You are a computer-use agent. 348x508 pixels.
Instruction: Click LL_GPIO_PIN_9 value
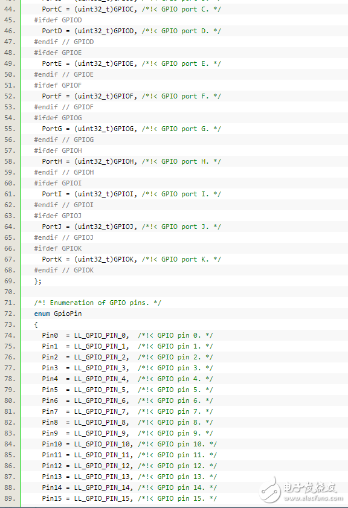(100, 433)
